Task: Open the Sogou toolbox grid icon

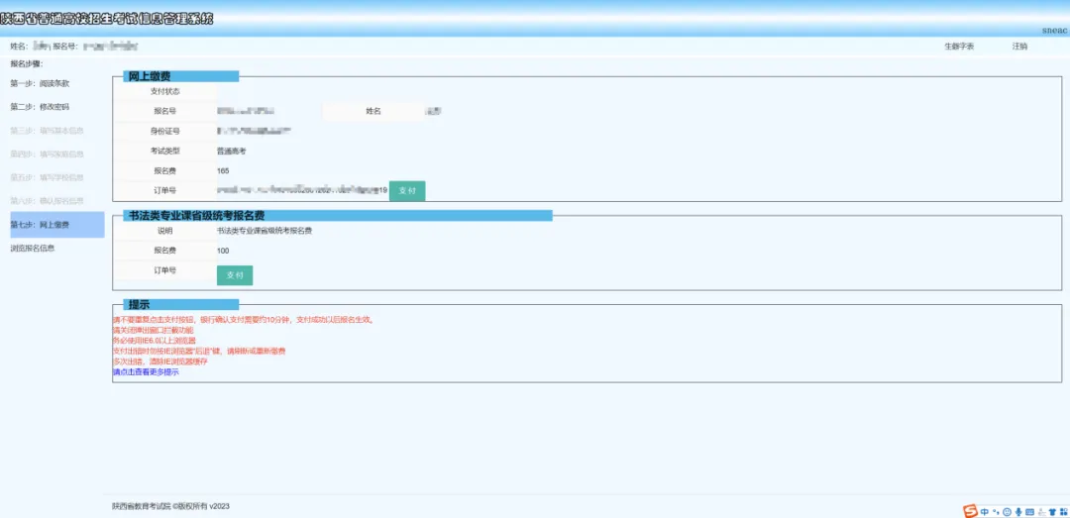Action: [1062, 511]
